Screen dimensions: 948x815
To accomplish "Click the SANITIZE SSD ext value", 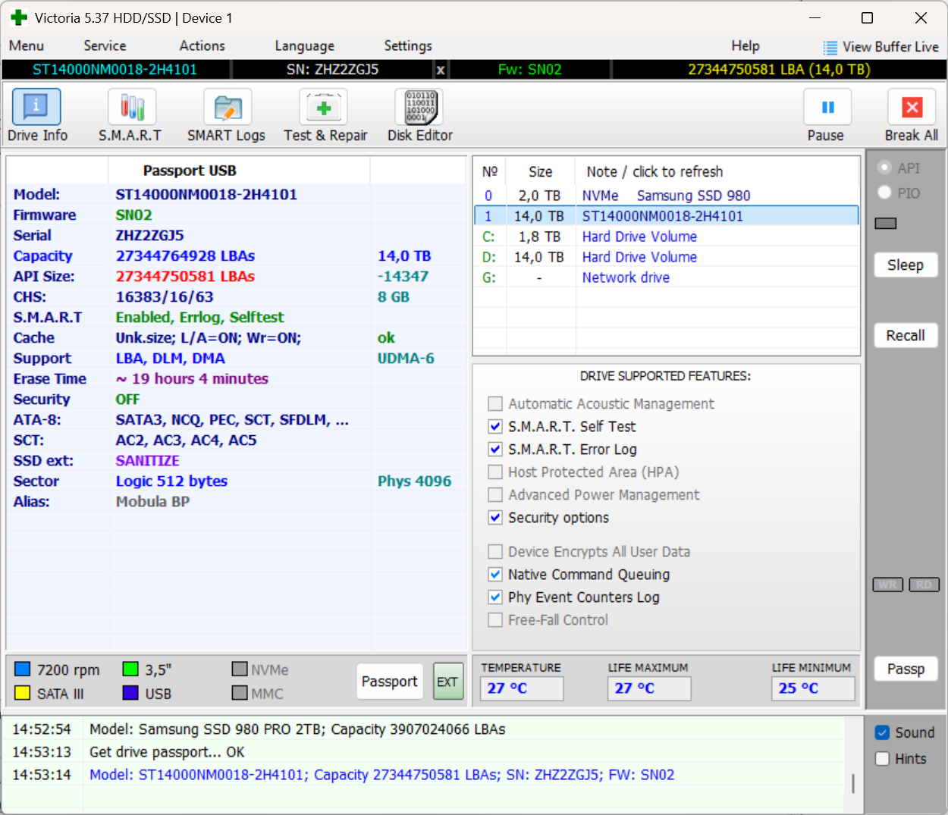I will tap(147, 460).
